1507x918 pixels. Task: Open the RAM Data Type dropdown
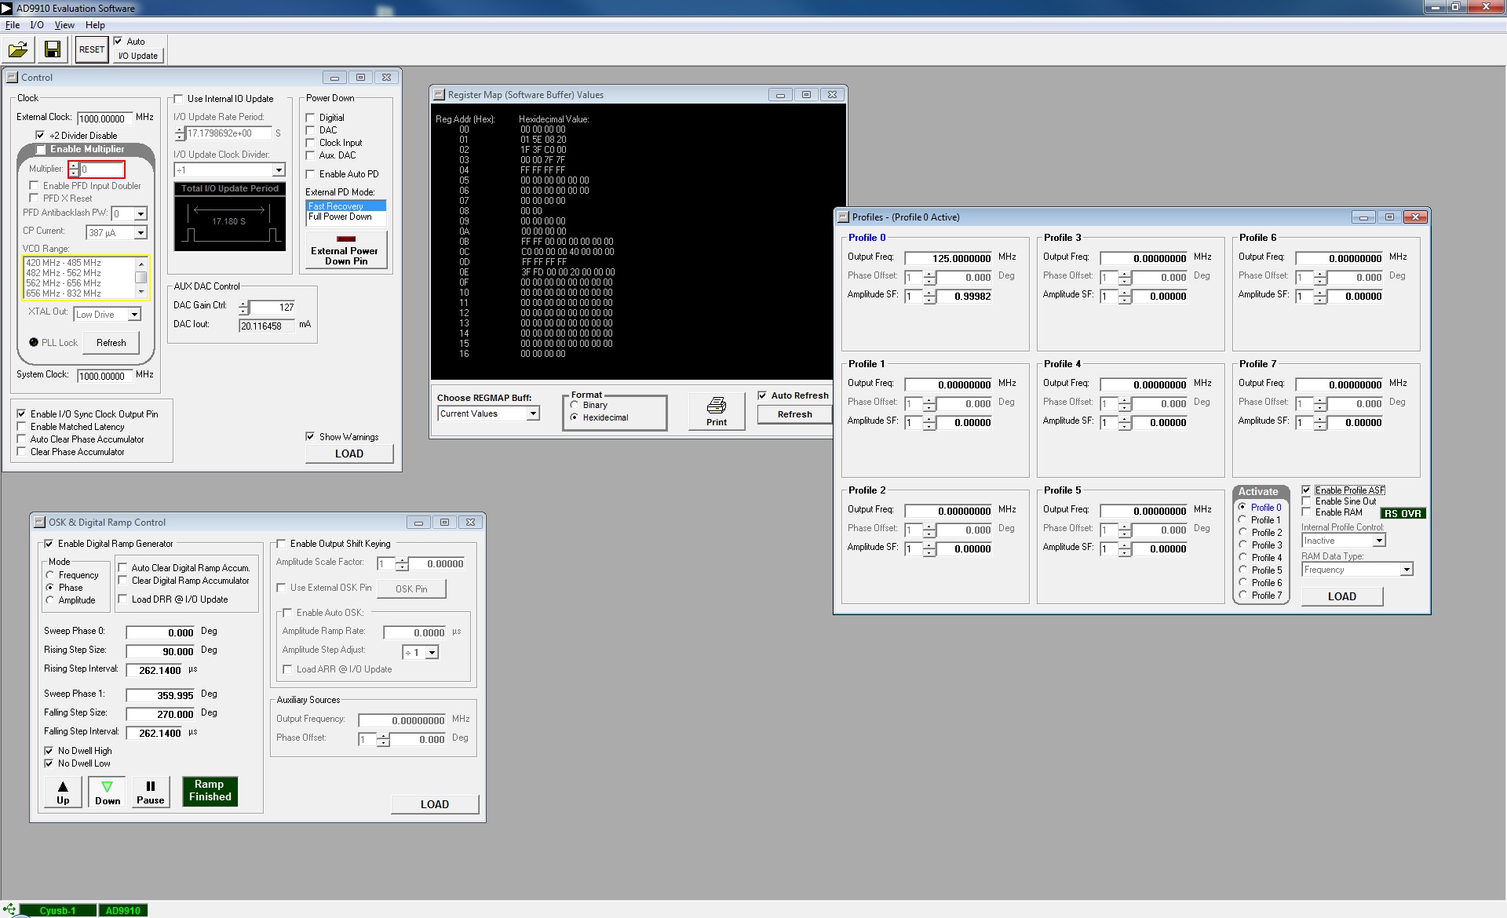click(x=1407, y=570)
